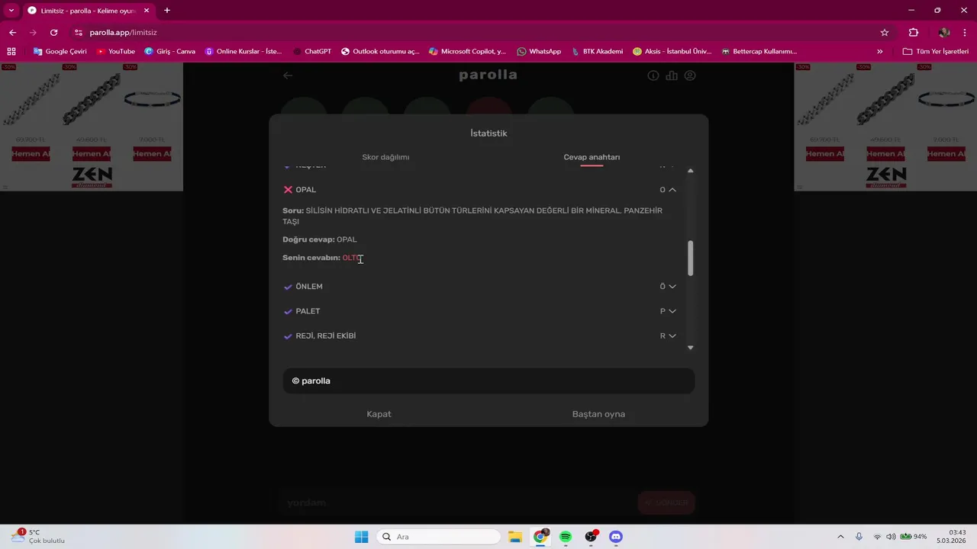Open the Tüm Yer İşaretleri folder
The image size is (977, 549).
pos(935,51)
